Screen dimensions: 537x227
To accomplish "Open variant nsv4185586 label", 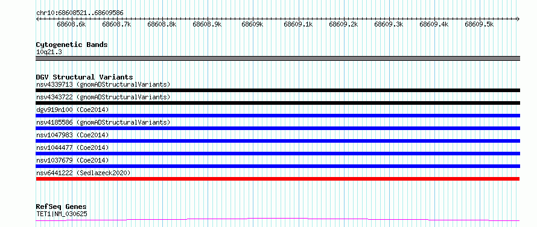I will (x=103, y=122).
